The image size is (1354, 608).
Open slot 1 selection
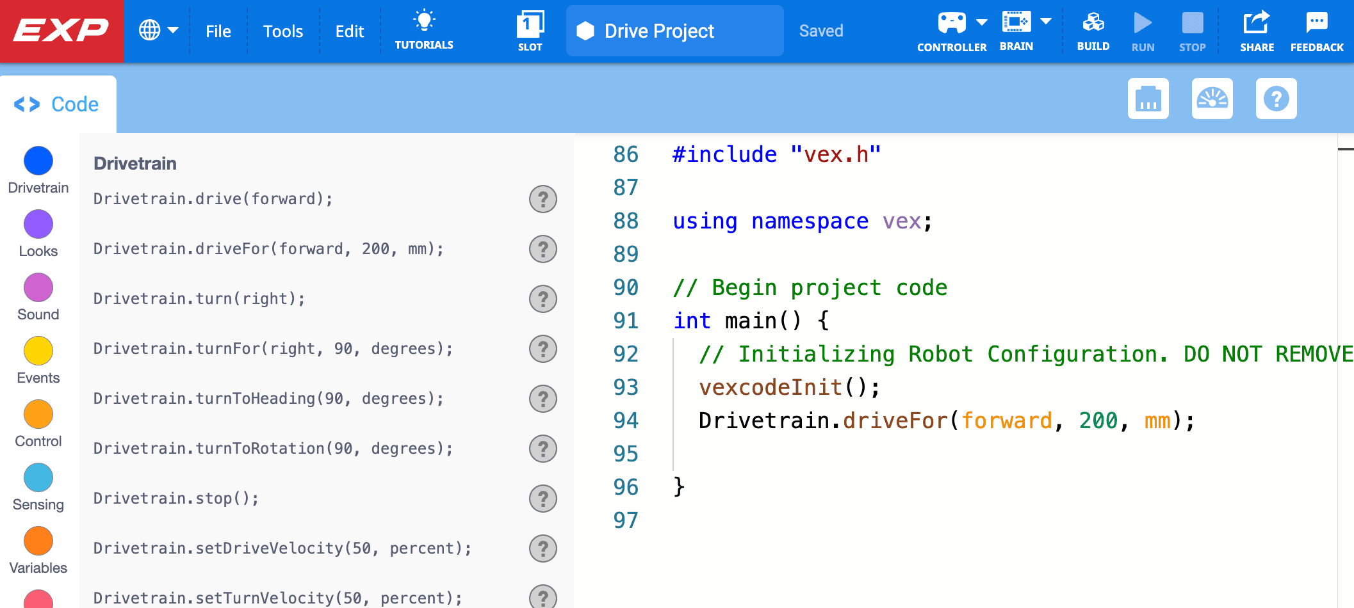[530, 29]
